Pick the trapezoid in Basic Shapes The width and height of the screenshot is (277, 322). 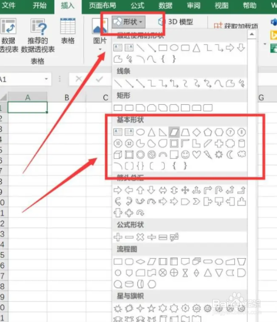(x=185, y=132)
